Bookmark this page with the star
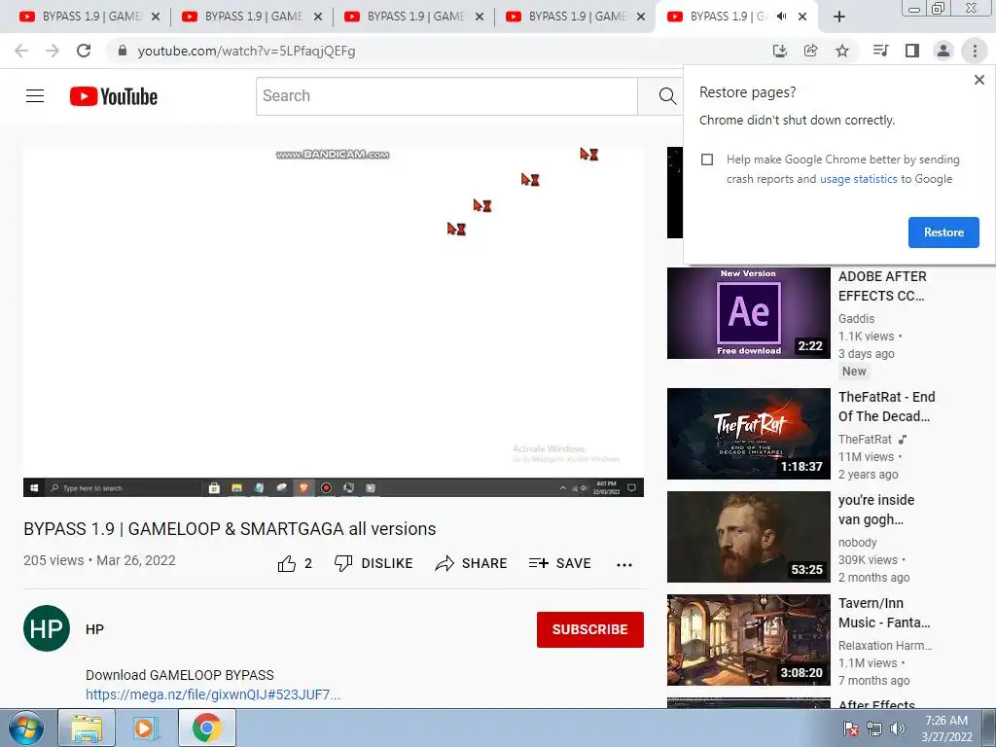The image size is (996, 747). click(x=842, y=51)
